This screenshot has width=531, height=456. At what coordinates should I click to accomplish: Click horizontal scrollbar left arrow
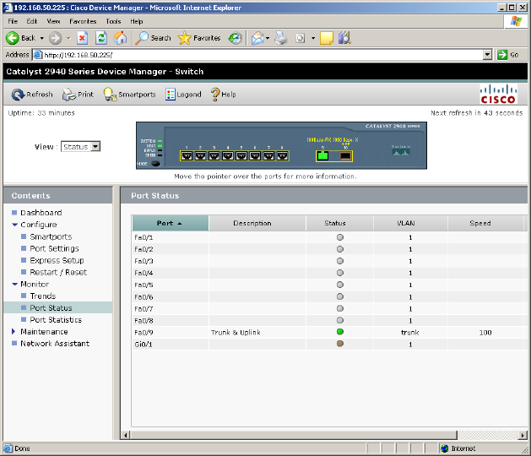(126, 435)
